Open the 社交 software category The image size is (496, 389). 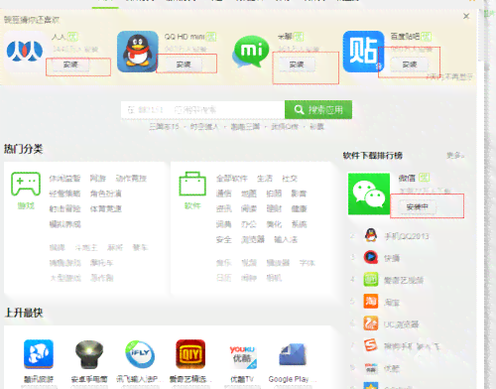(290, 179)
